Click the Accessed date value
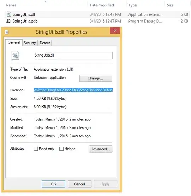The image size is (191, 196). [62, 136]
